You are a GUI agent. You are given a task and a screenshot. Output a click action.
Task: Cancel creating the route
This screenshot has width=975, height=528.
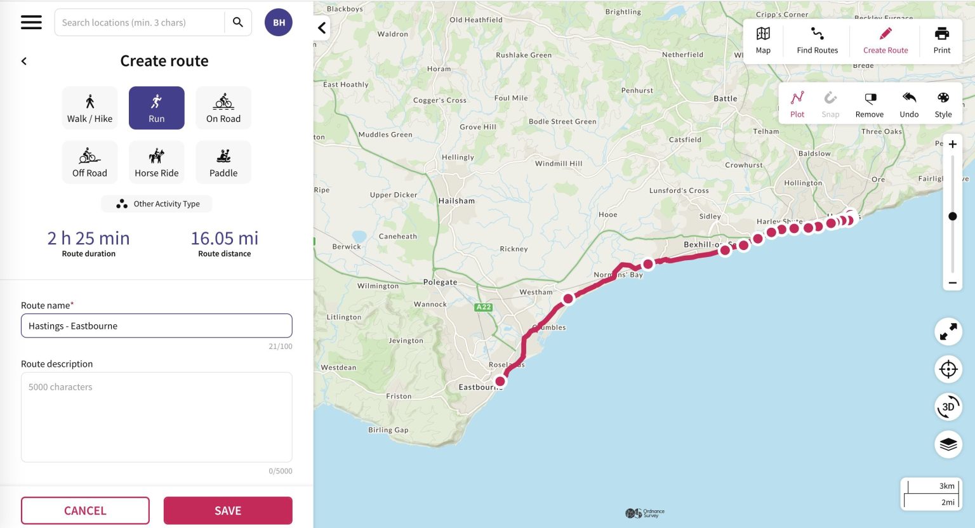coord(85,510)
